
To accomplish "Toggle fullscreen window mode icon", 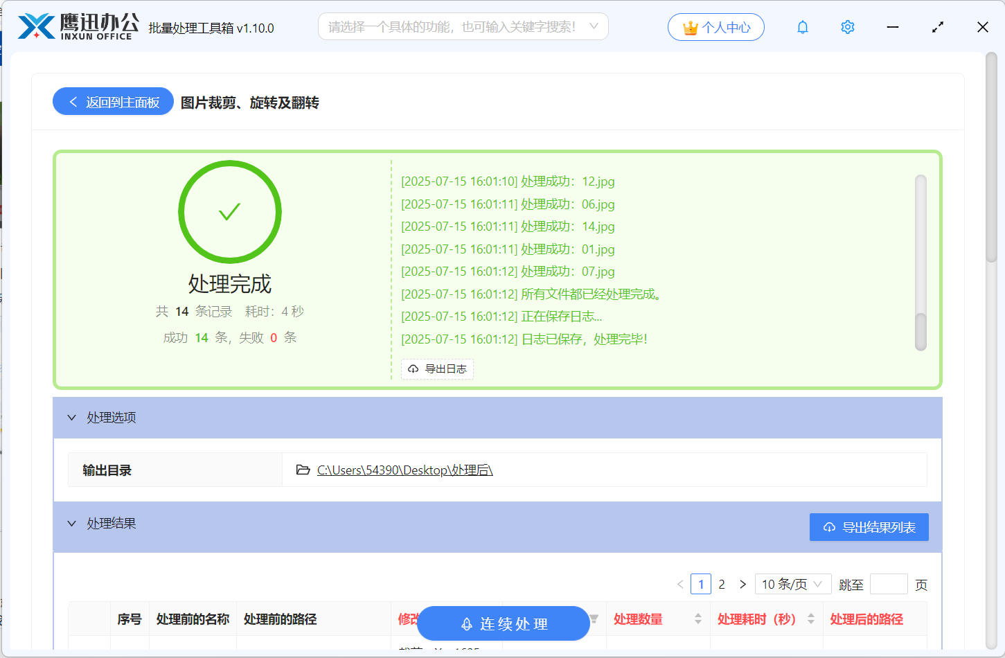I will click(x=938, y=27).
